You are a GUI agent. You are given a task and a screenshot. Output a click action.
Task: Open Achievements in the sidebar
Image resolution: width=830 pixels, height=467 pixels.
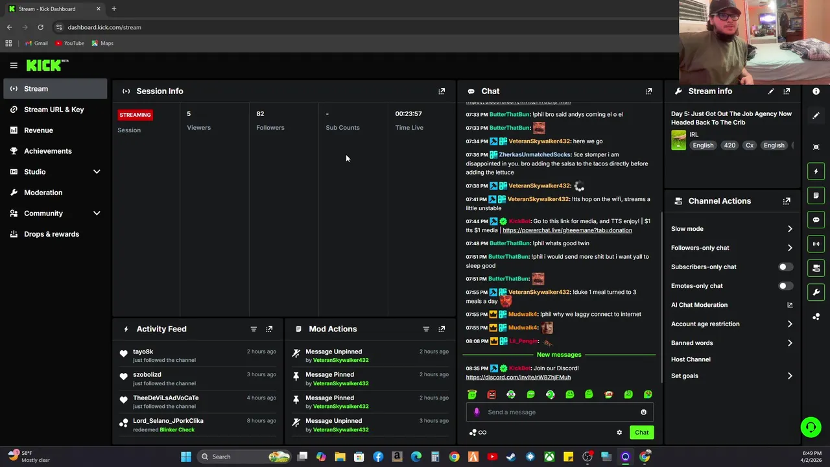[x=55, y=151]
